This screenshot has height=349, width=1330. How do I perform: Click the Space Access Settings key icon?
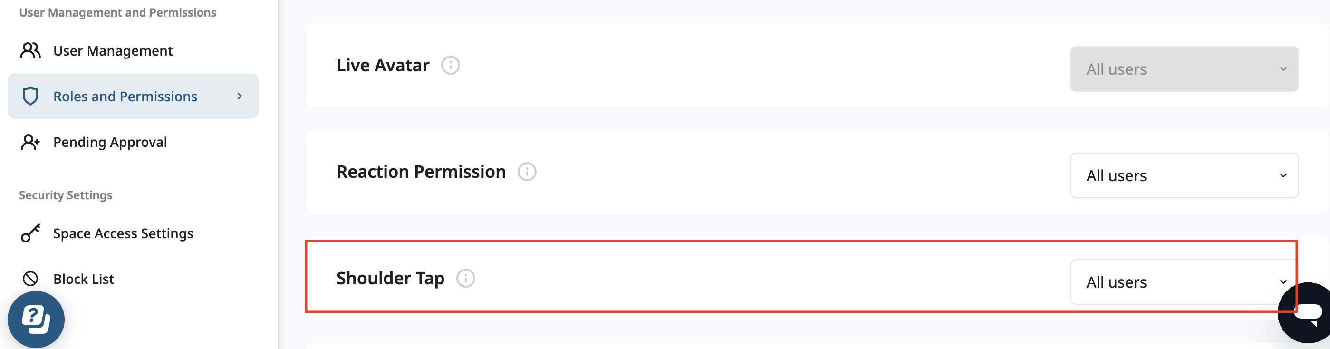(30, 233)
